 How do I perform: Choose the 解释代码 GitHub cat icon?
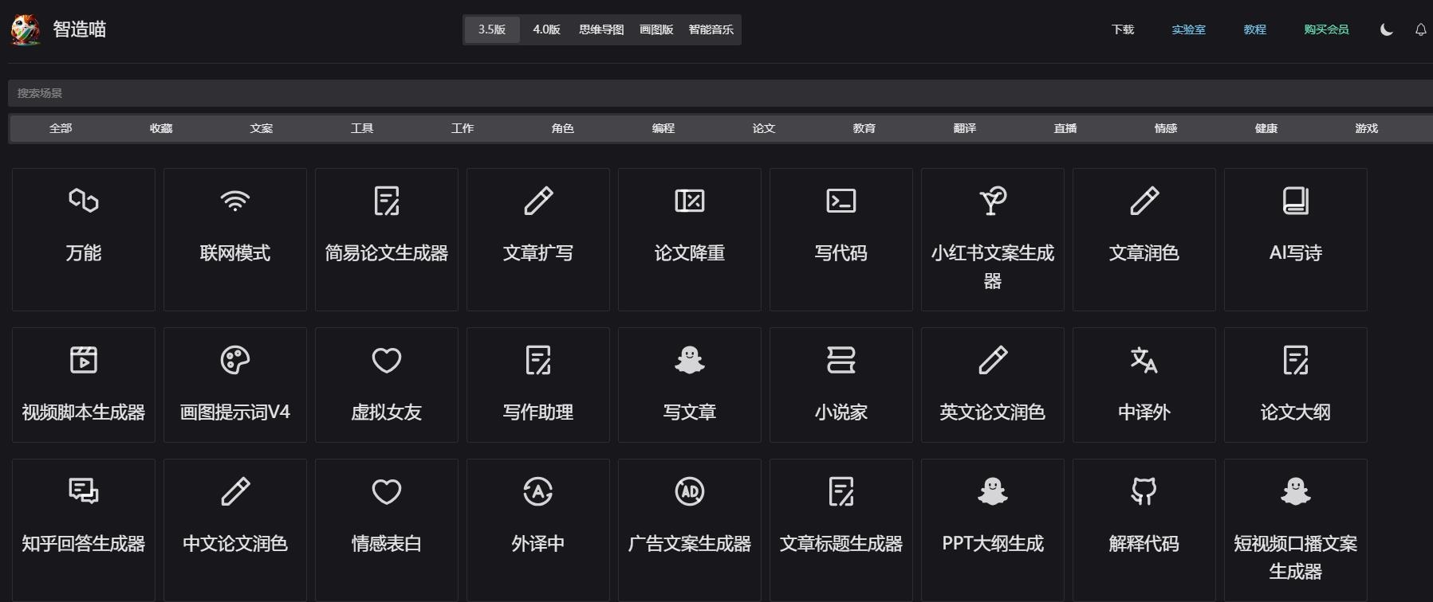click(x=1144, y=491)
